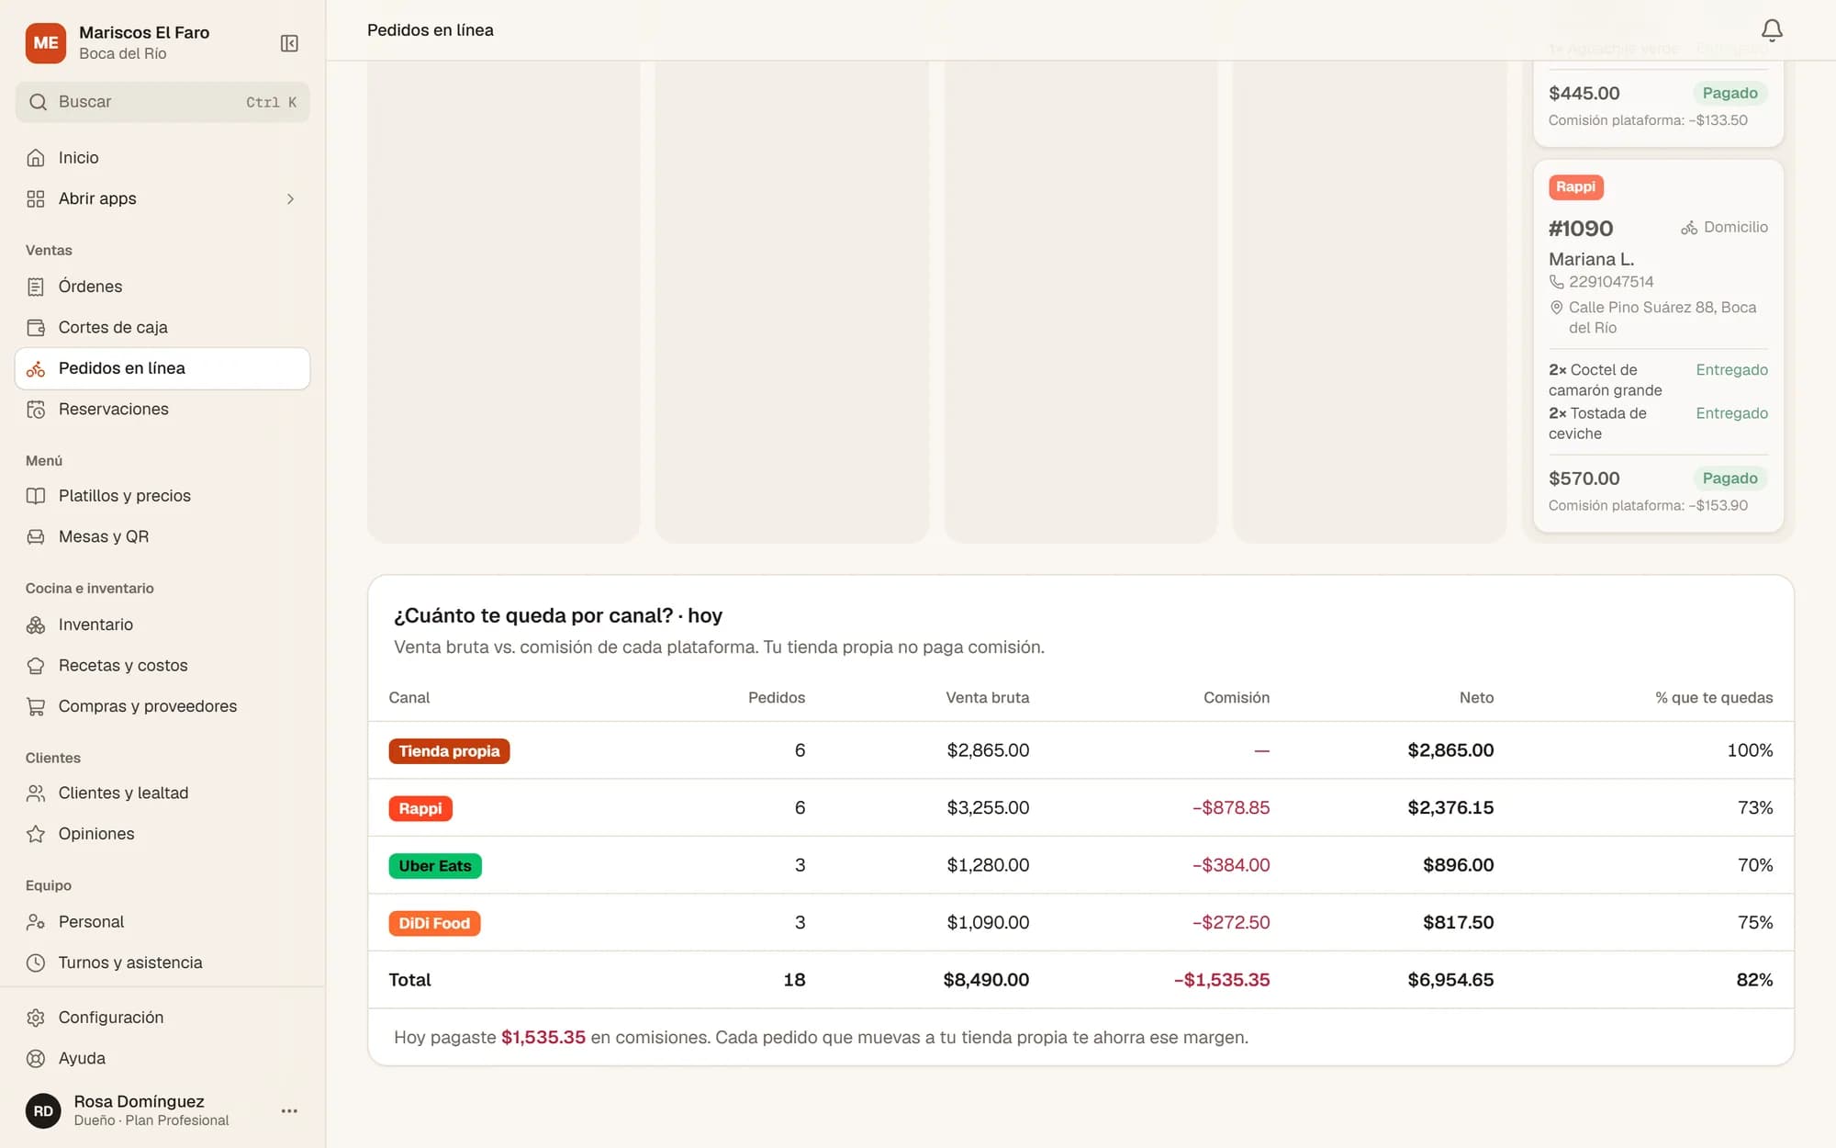Image resolution: width=1836 pixels, height=1148 pixels.
Task: Click the Personal user icon
Action: tap(36, 921)
